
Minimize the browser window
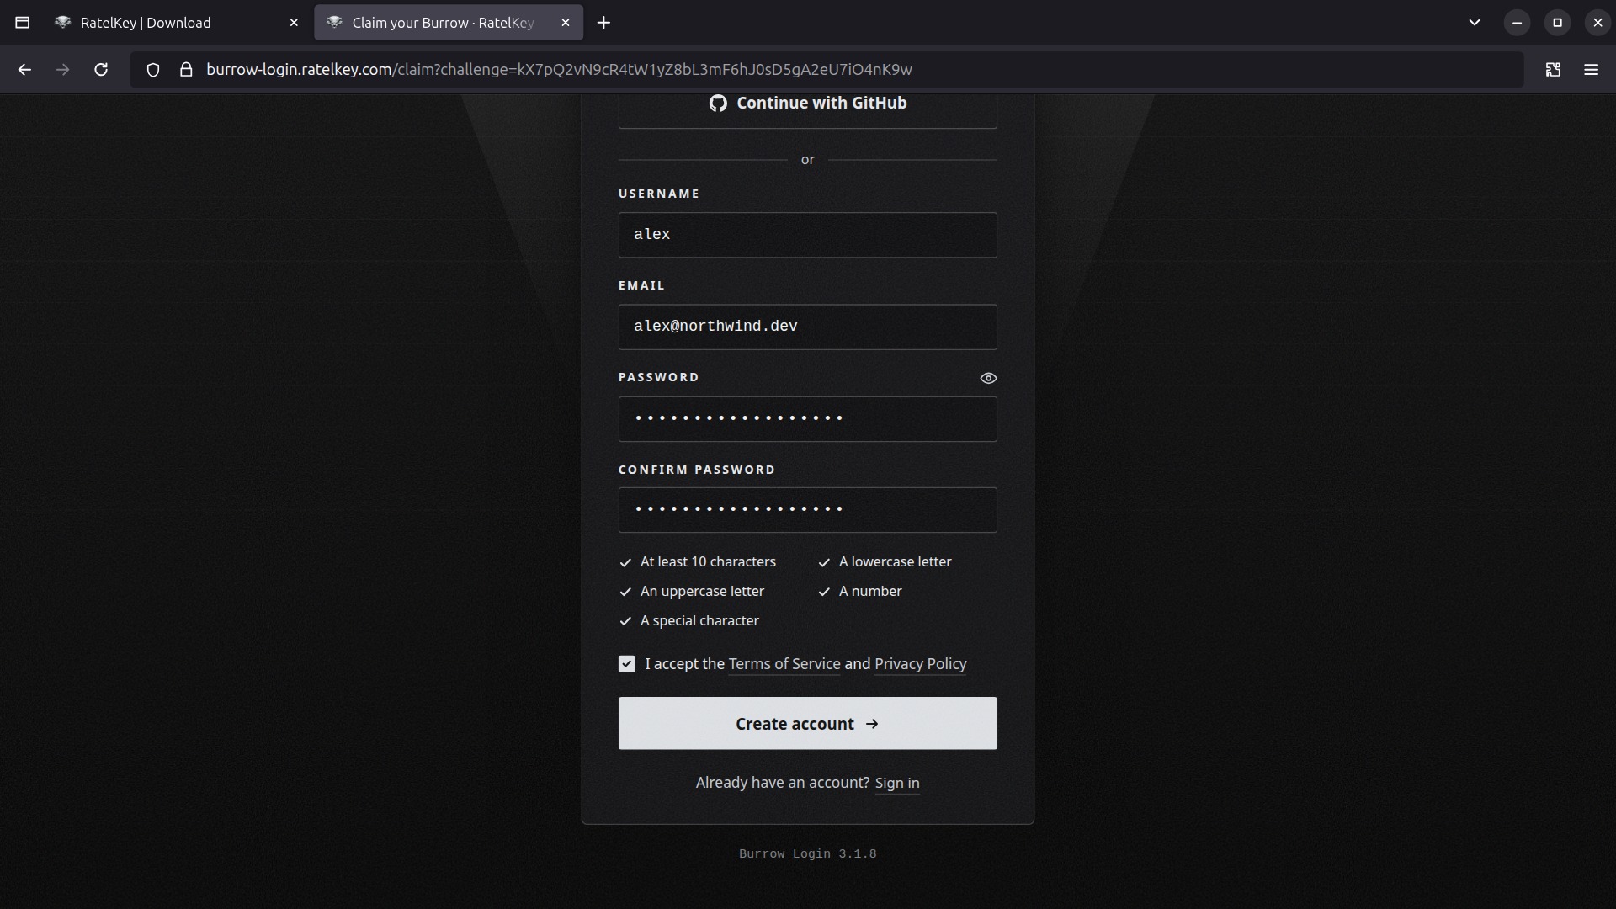tap(1517, 23)
